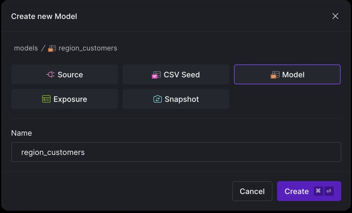This screenshot has width=352, height=213.
Task: Click the Exposure green icon
Action: click(46, 99)
